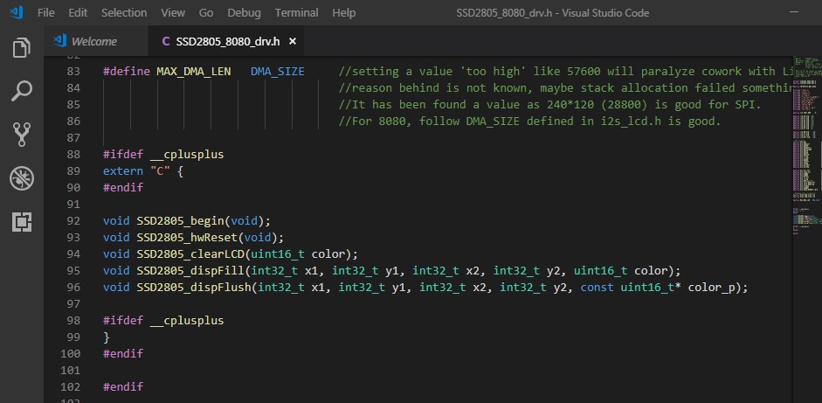
Task: Open the File menu
Action: tap(46, 13)
